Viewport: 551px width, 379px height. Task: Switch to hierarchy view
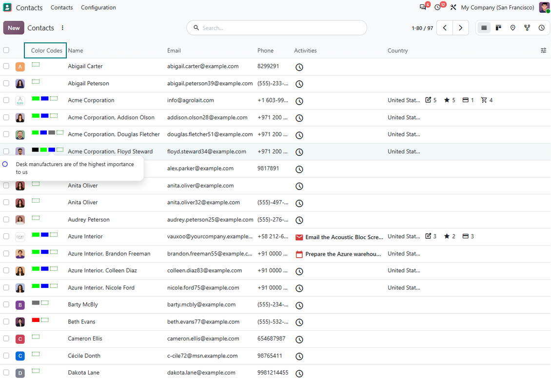(527, 28)
